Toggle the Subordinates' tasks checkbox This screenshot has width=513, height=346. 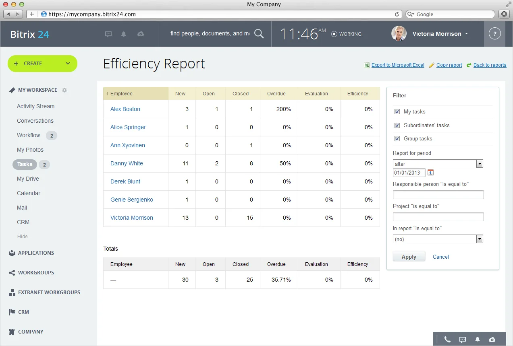coord(397,125)
